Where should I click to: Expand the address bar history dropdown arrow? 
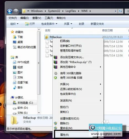(x=115, y=11)
